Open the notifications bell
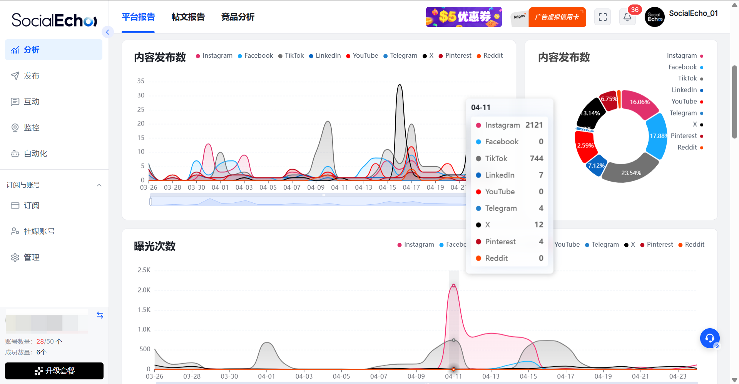 pyautogui.click(x=627, y=17)
